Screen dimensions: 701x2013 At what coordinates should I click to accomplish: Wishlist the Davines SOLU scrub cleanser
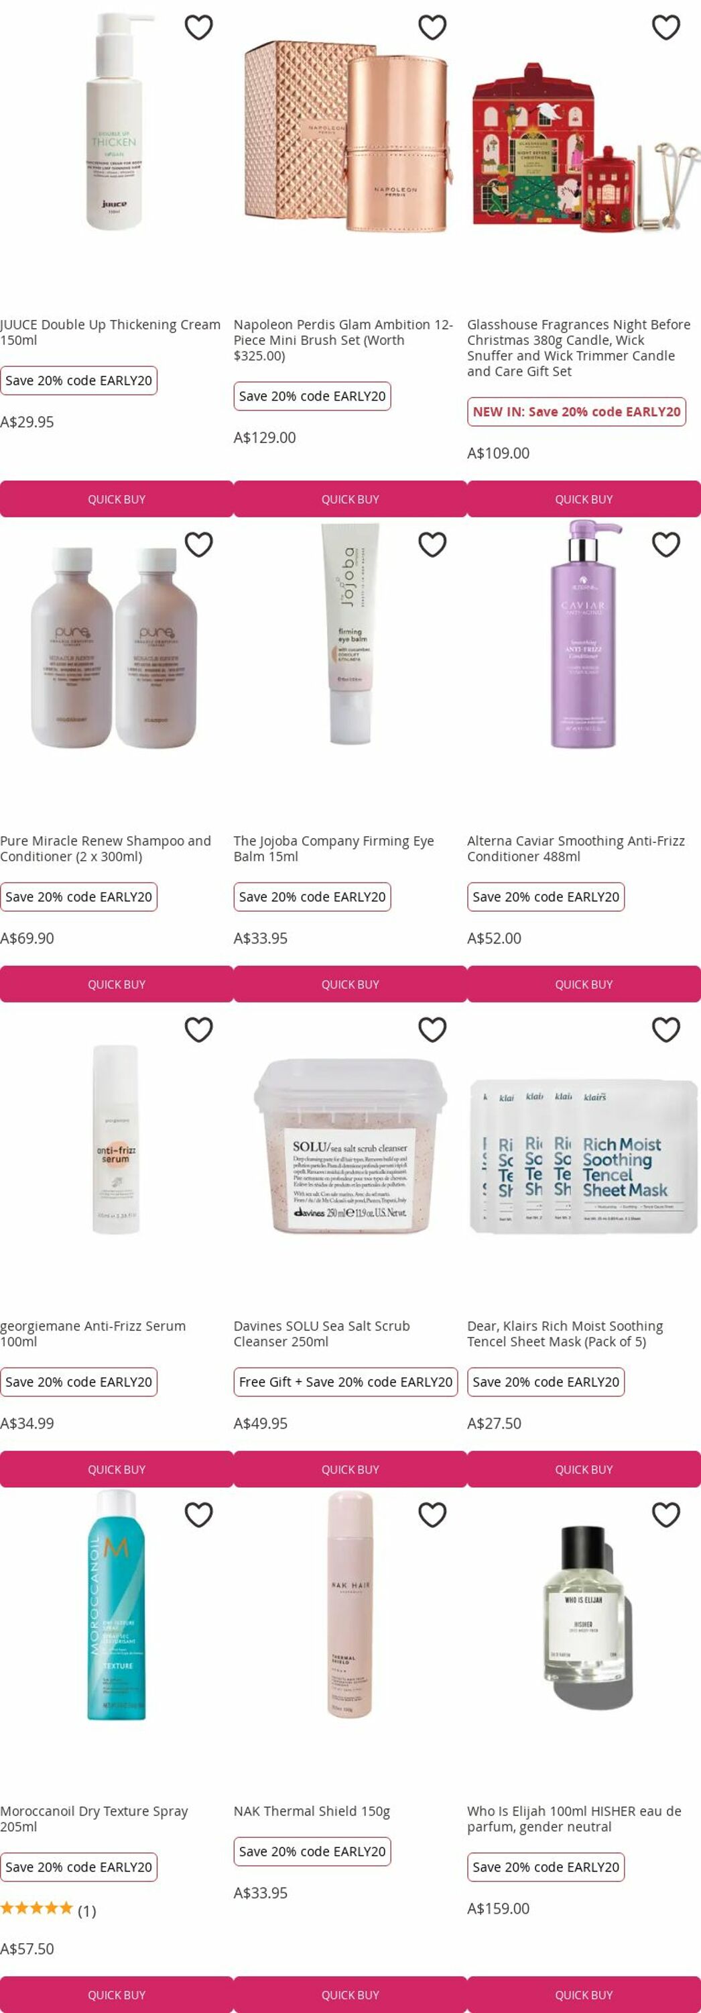tap(432, 1029)
